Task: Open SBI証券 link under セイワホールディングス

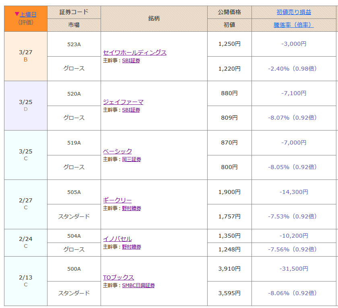Action: (131, 61)
